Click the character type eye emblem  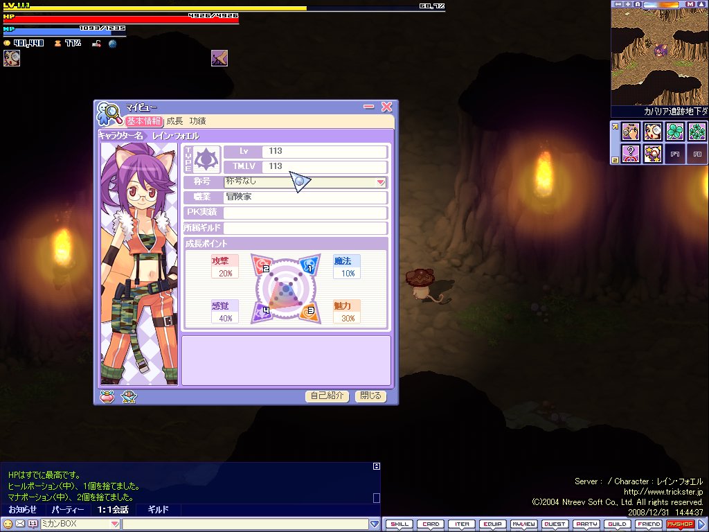pos(206,159)
